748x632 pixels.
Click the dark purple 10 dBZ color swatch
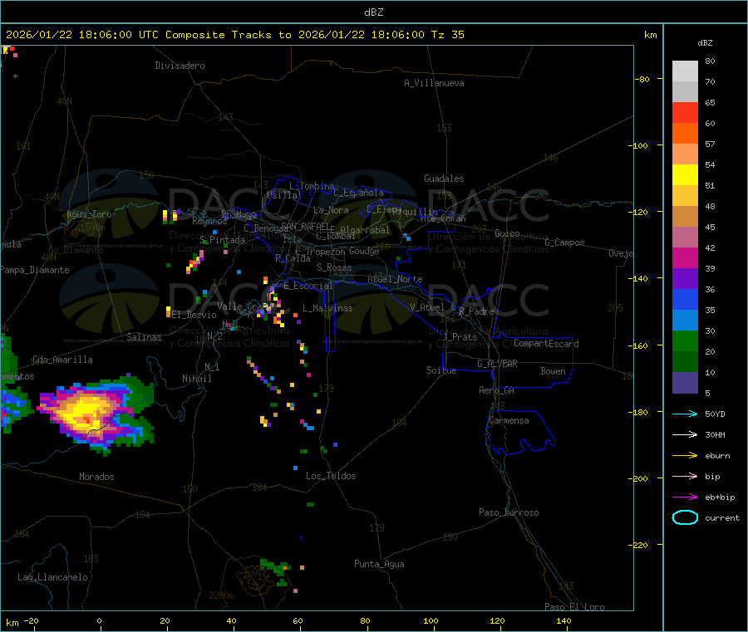685,382
